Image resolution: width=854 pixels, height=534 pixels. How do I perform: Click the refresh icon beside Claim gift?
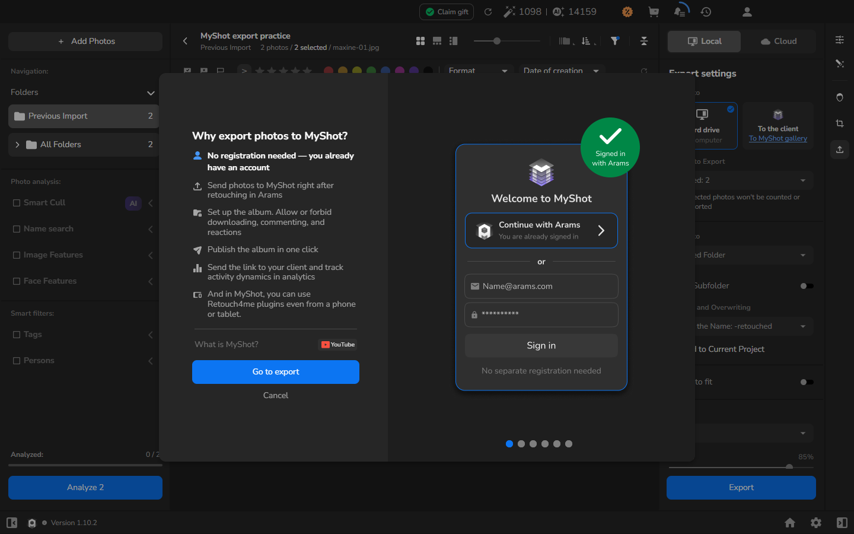coord(488,12)
